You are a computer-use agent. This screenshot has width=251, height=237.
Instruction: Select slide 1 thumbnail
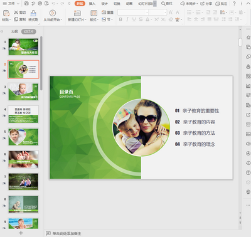tap(23, 47)
